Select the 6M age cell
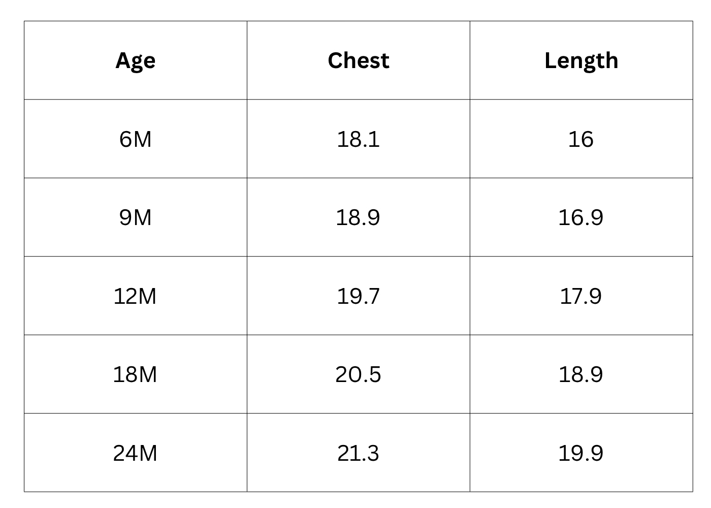 [135, 139]
